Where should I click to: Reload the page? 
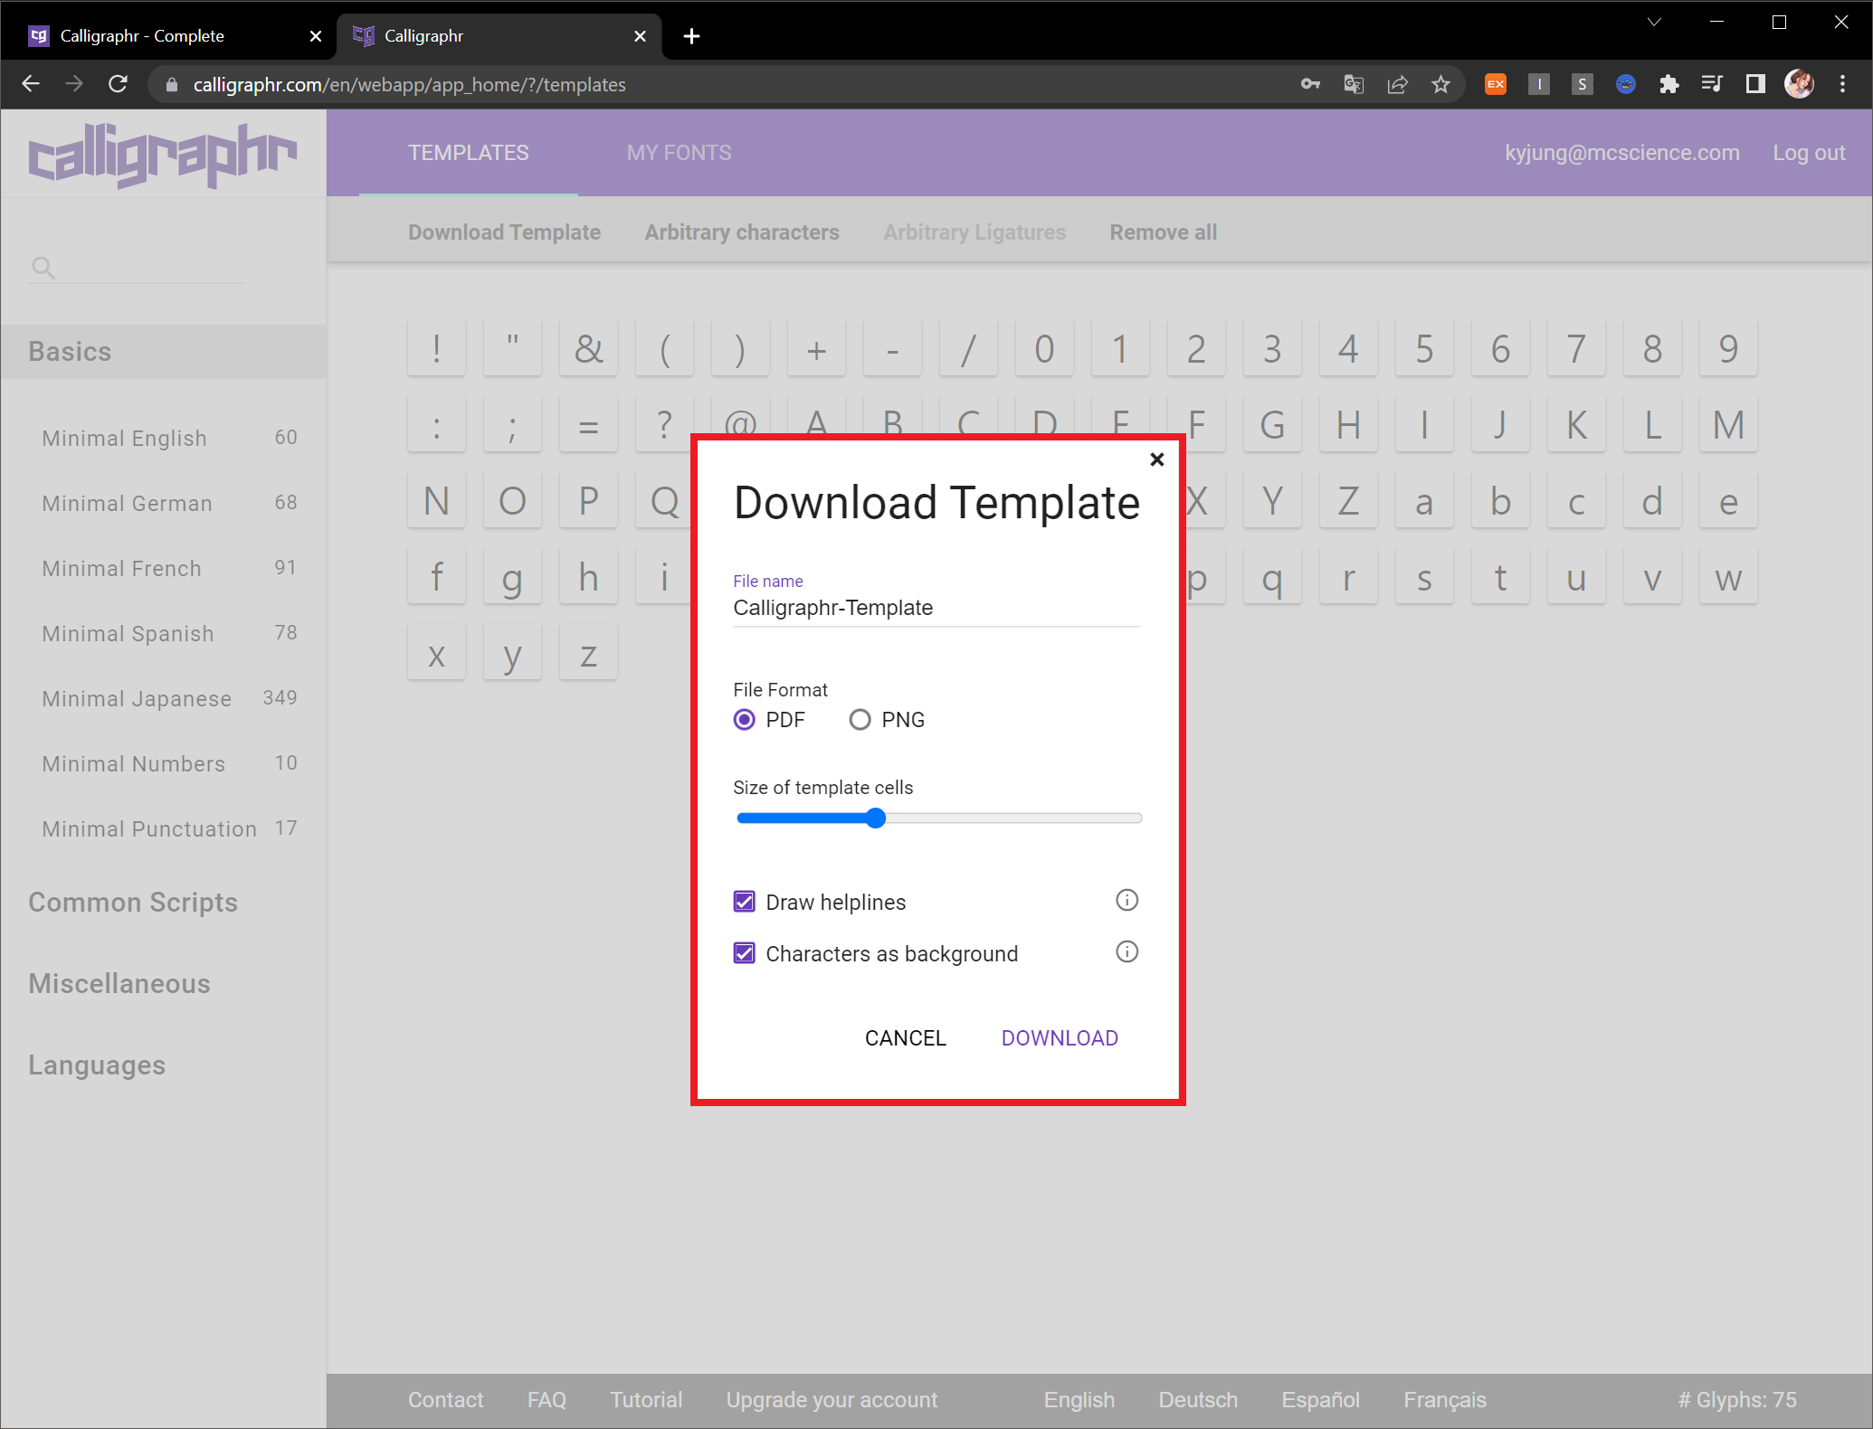[118, 84]
